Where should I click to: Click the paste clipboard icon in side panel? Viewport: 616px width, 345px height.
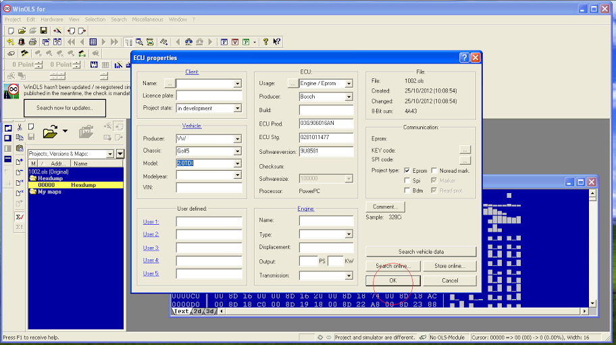point(20,148)
